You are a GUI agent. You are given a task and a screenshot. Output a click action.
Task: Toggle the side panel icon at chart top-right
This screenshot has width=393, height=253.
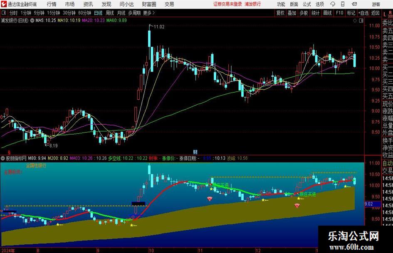(x=361, y=21)
